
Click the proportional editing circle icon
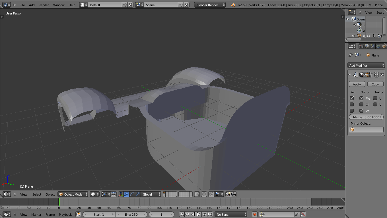point(204,194)
